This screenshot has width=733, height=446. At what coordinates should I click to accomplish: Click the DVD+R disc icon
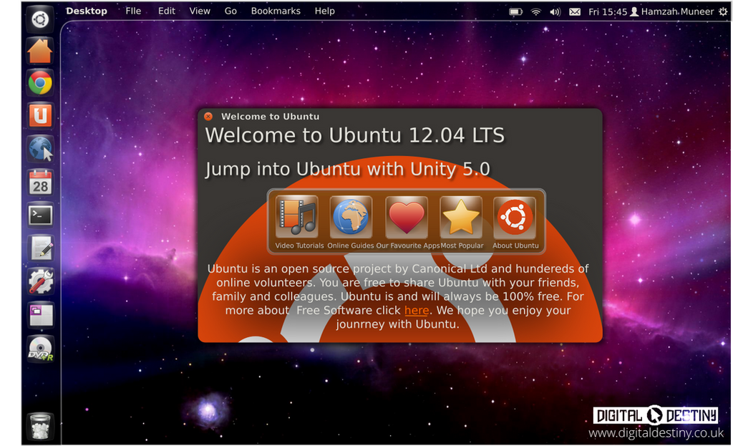(40, 349)
